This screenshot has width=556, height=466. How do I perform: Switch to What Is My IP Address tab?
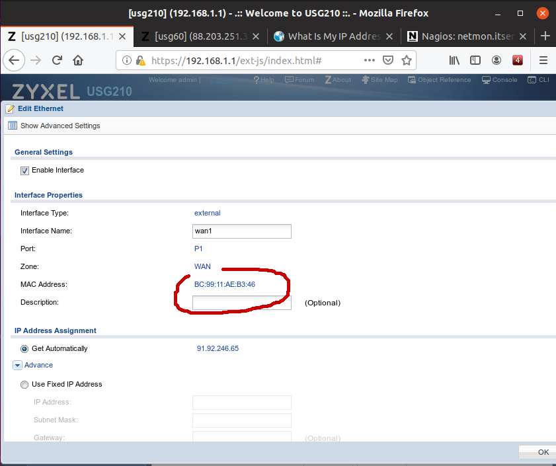(x=334, y=36)
